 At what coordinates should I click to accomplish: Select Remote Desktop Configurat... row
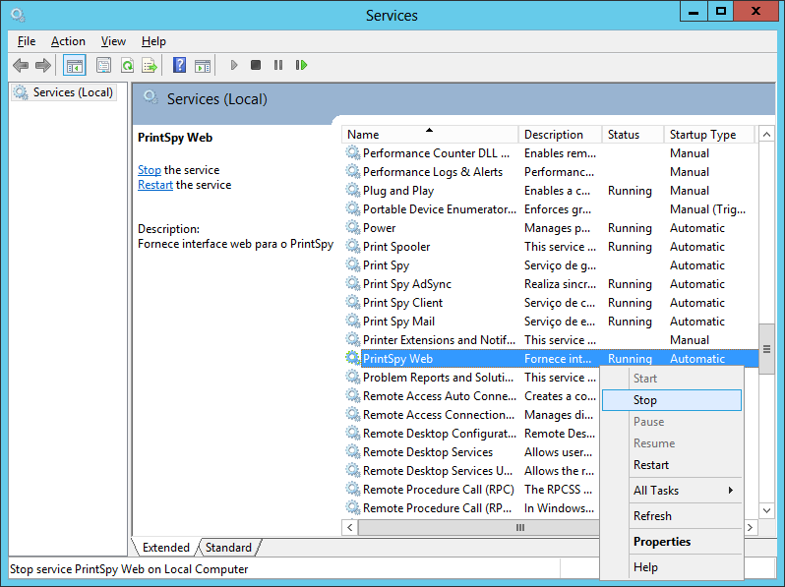point(471,433)
